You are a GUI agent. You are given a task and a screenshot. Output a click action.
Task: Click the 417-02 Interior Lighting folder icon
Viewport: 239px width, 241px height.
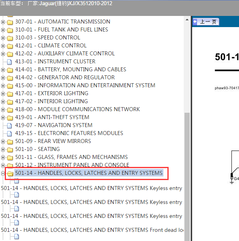click(x=10, y=102)
